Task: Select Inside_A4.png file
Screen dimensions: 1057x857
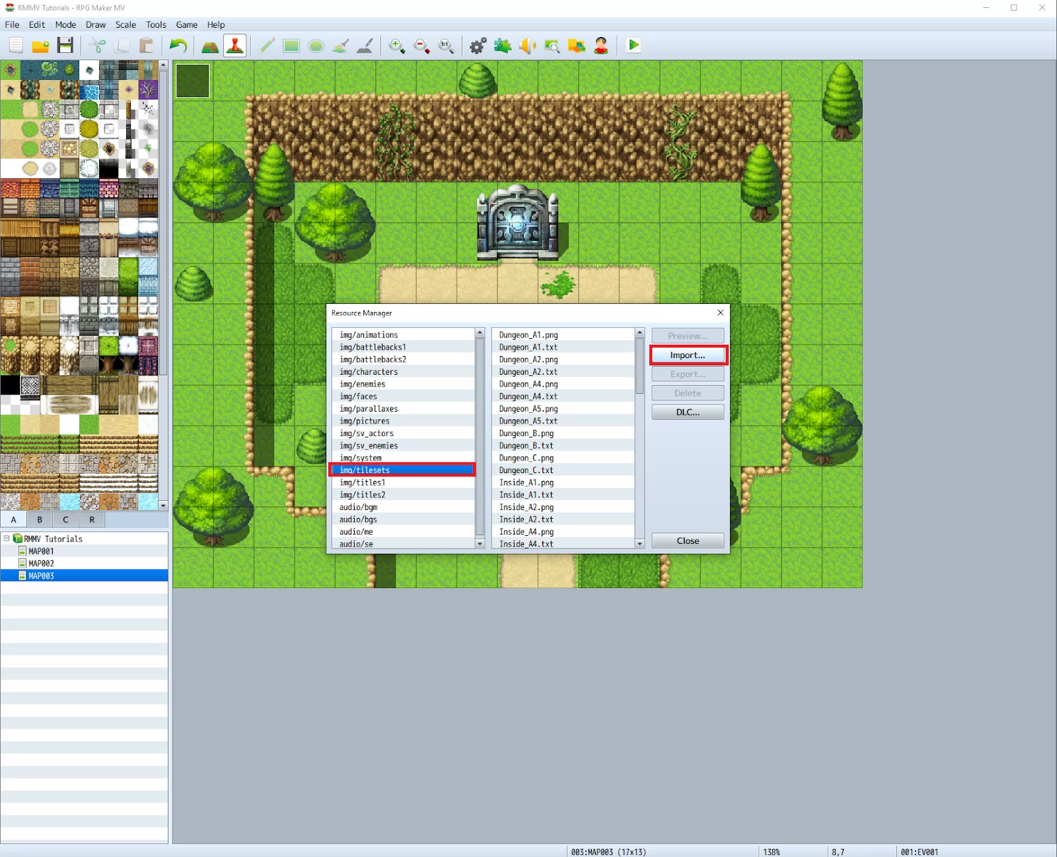Action: [x=563, y=531]
